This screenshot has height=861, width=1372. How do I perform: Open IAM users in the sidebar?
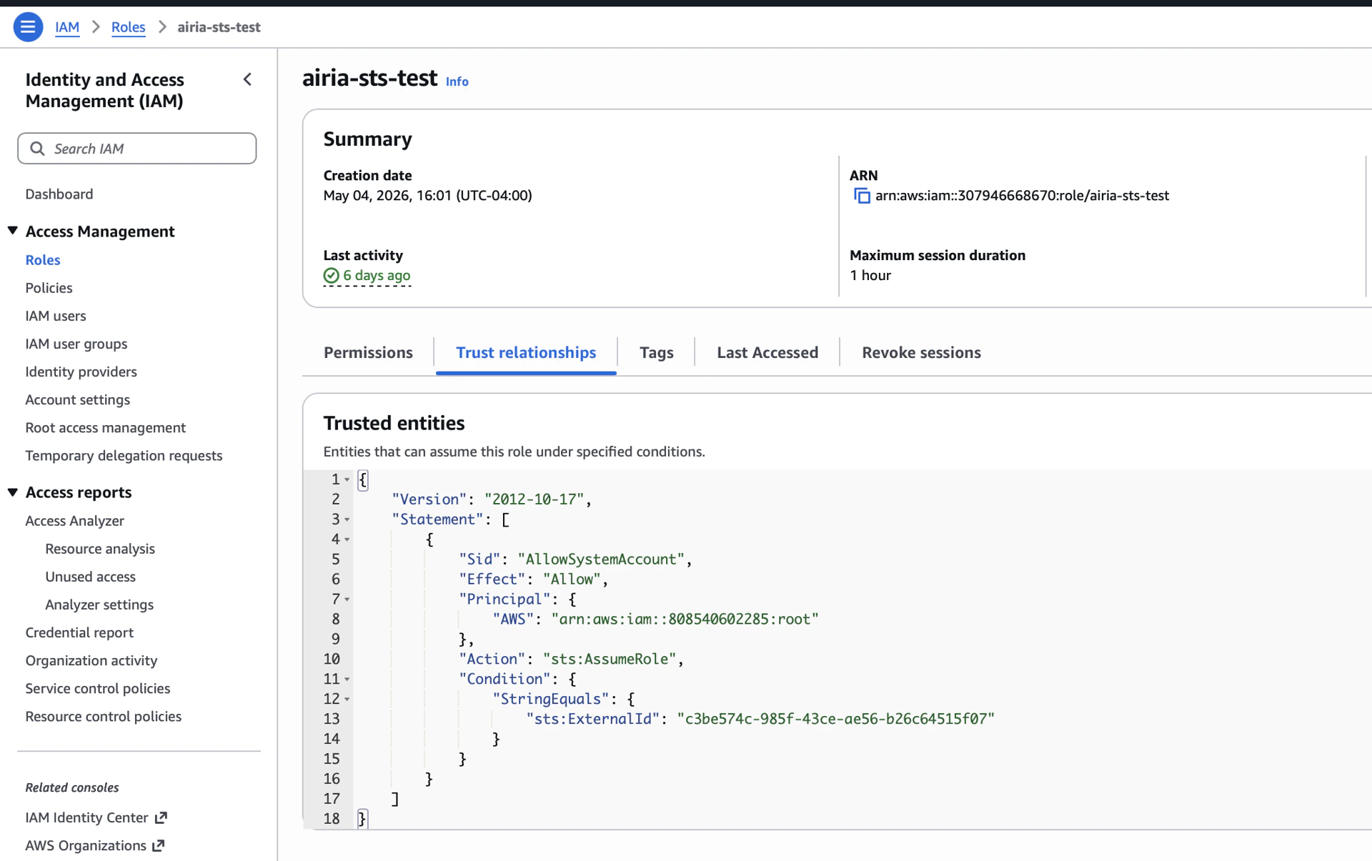click(x=56, y=316)
